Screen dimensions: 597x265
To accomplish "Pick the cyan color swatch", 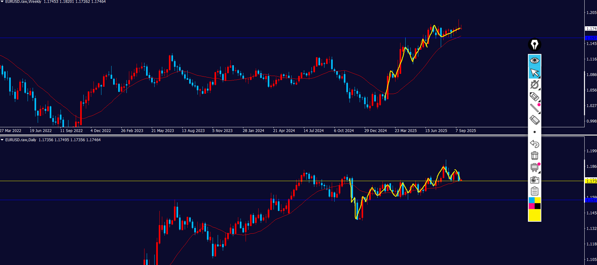I will (x=532, y=200).
